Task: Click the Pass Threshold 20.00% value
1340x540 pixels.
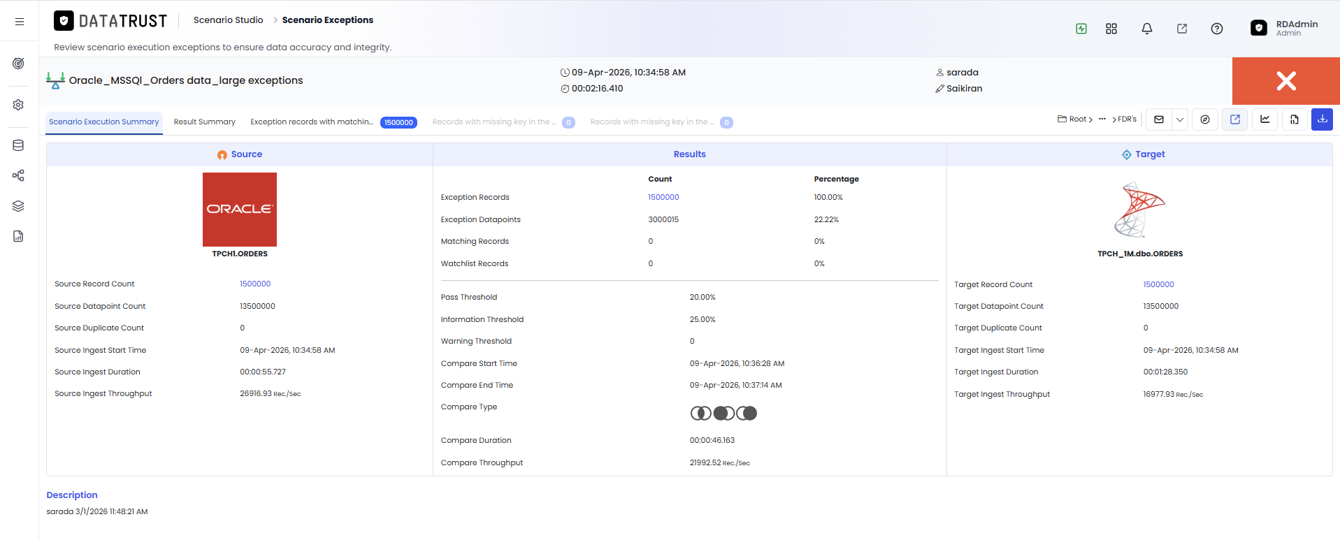Action: 703,298
